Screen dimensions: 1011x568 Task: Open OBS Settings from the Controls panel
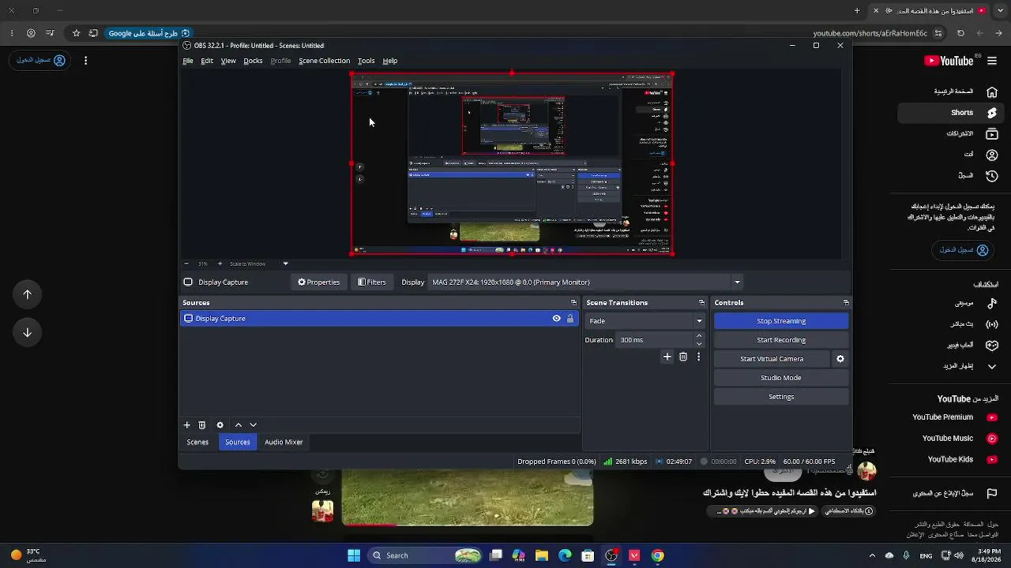pyautogui.click(x=781, y=397)
